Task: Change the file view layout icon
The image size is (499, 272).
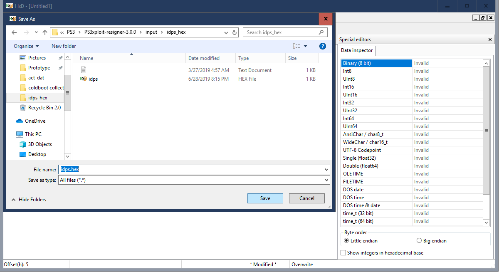Action: tap(296, 46)
